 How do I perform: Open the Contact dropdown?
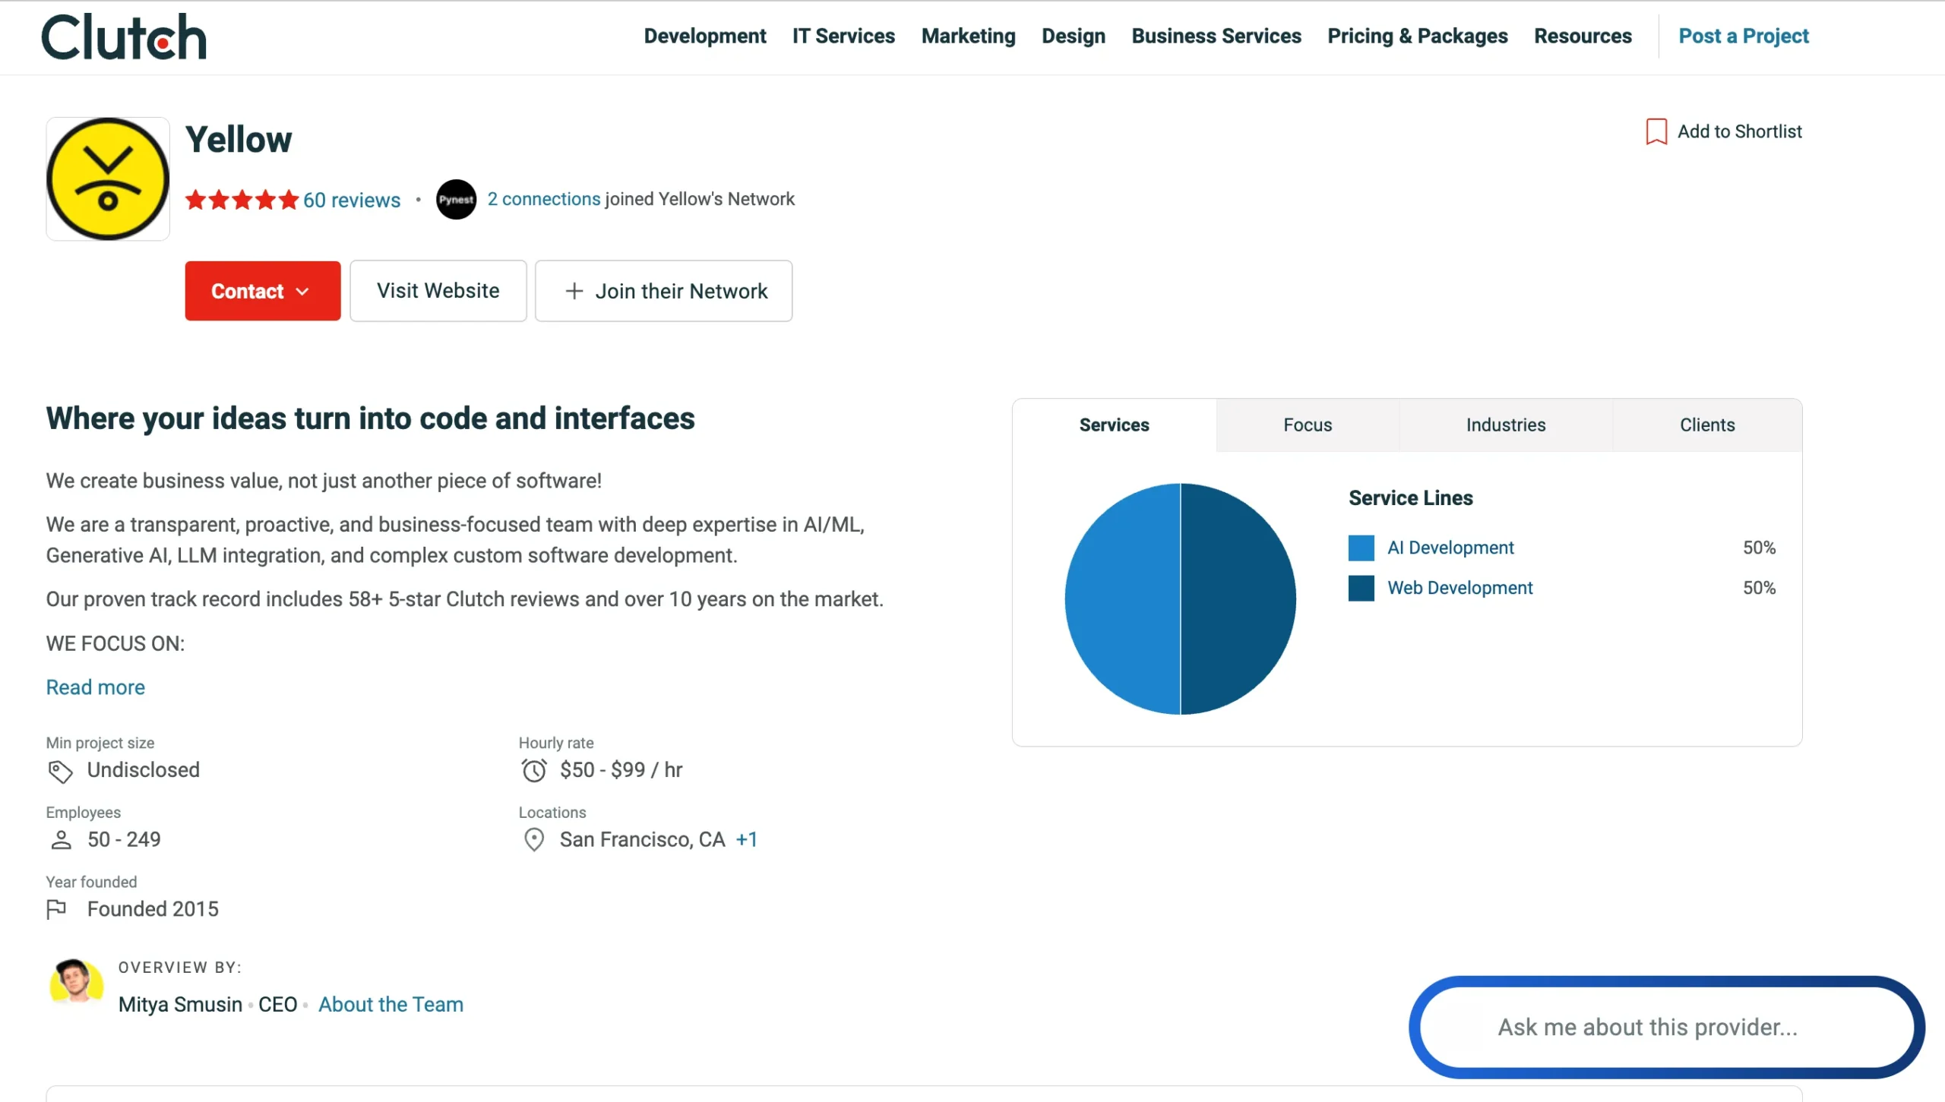point(261,291)
